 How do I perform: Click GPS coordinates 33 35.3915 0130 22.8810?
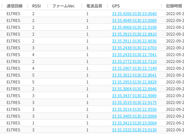click(x=134, y=34)
